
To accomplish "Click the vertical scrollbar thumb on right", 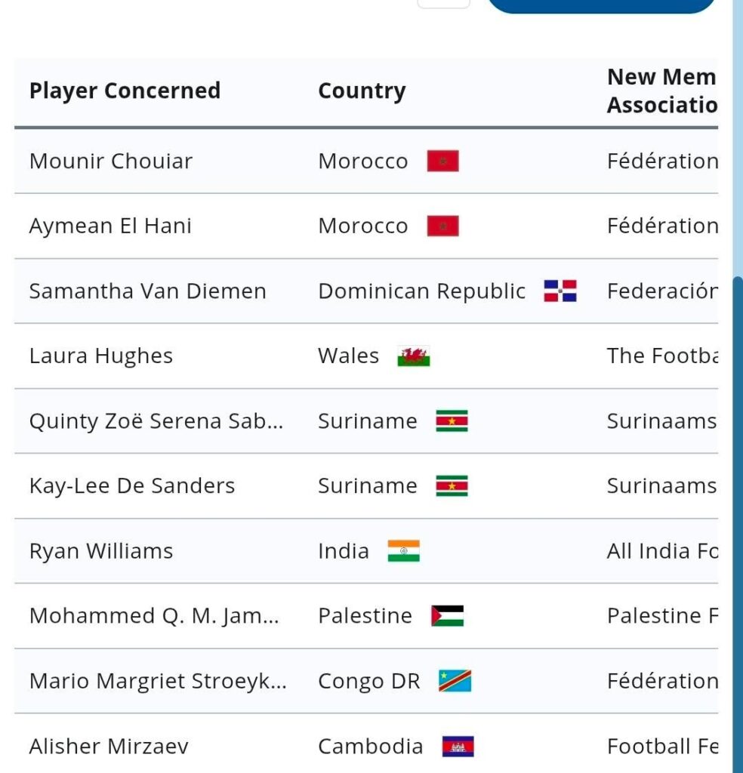I will click(x=738, y=521).
